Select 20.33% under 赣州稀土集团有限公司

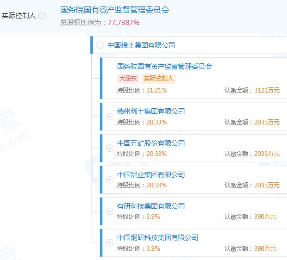[157, 122]
